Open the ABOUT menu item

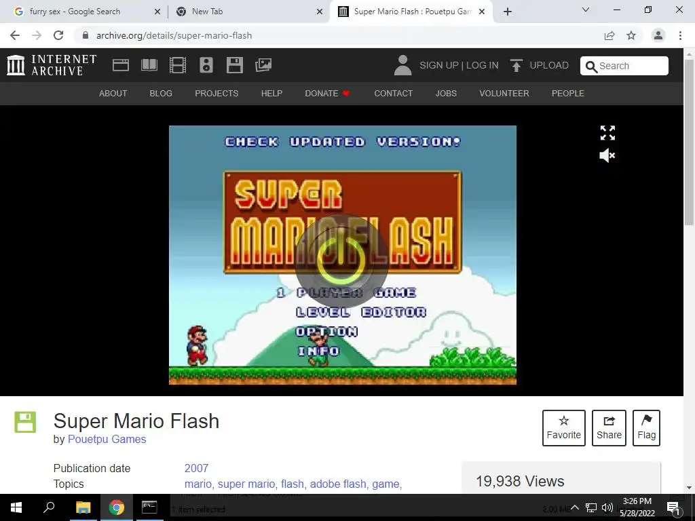[x=113, y=94]
